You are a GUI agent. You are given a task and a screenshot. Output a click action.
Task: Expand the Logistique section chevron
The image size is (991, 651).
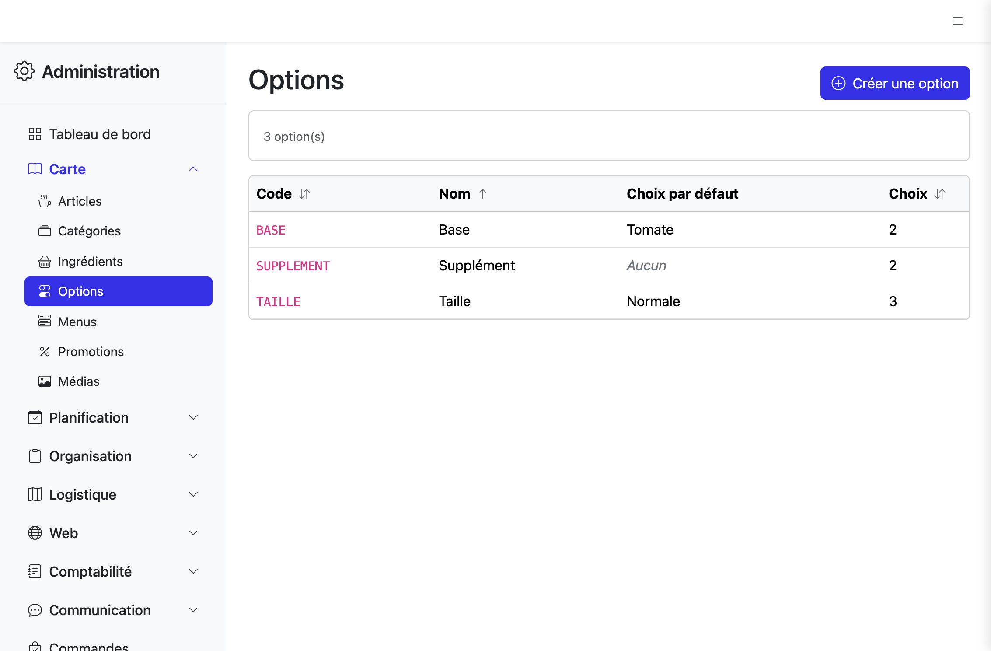193,494
